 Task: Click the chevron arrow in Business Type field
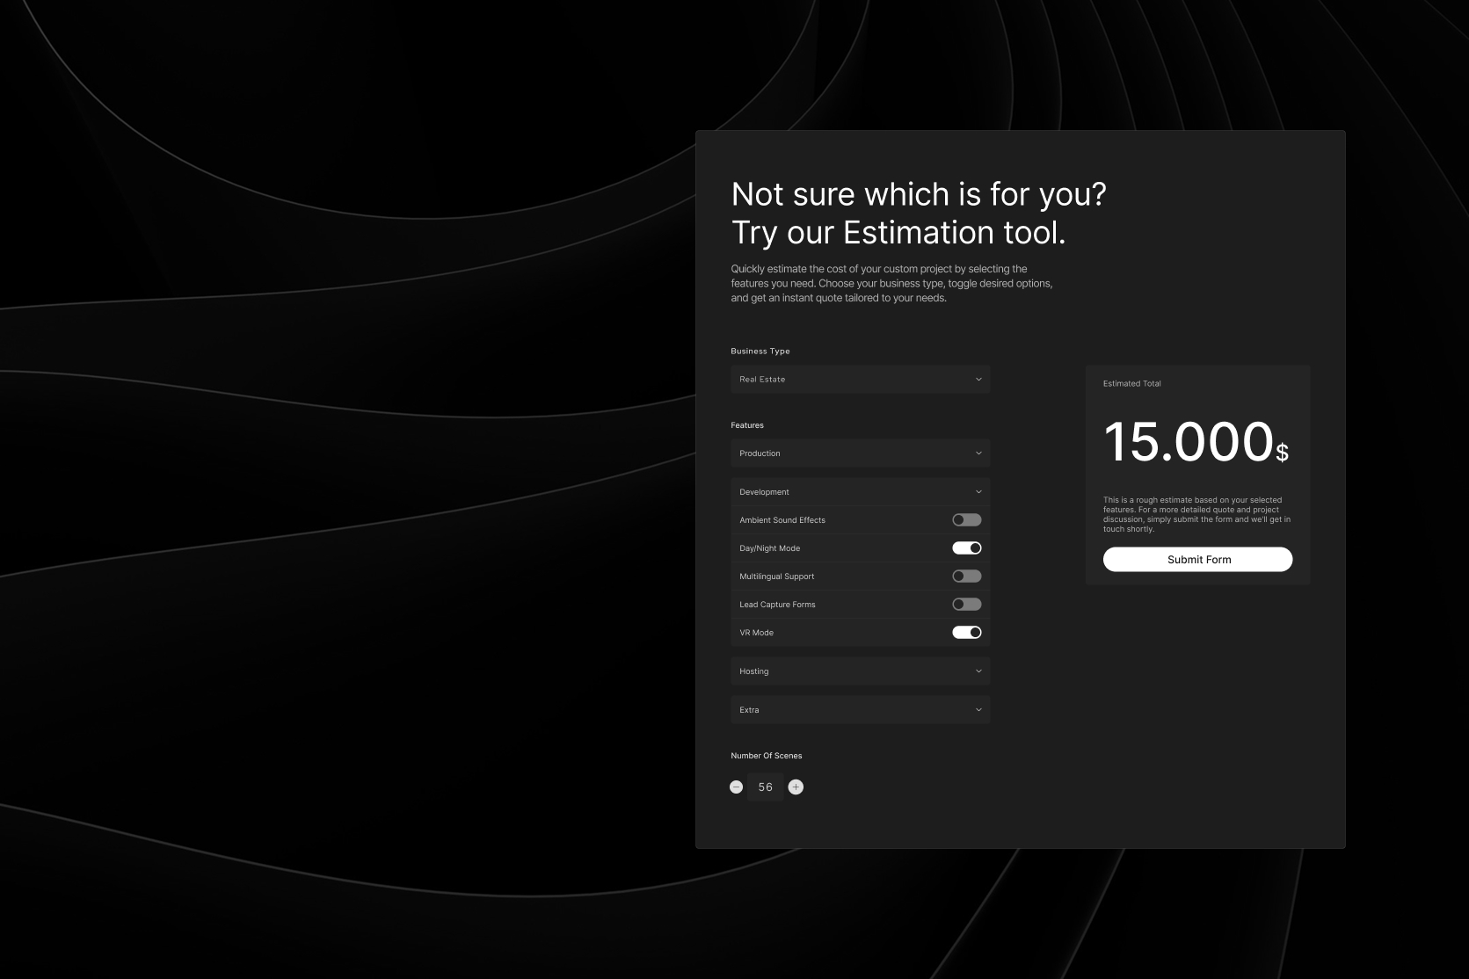point(978,380)
